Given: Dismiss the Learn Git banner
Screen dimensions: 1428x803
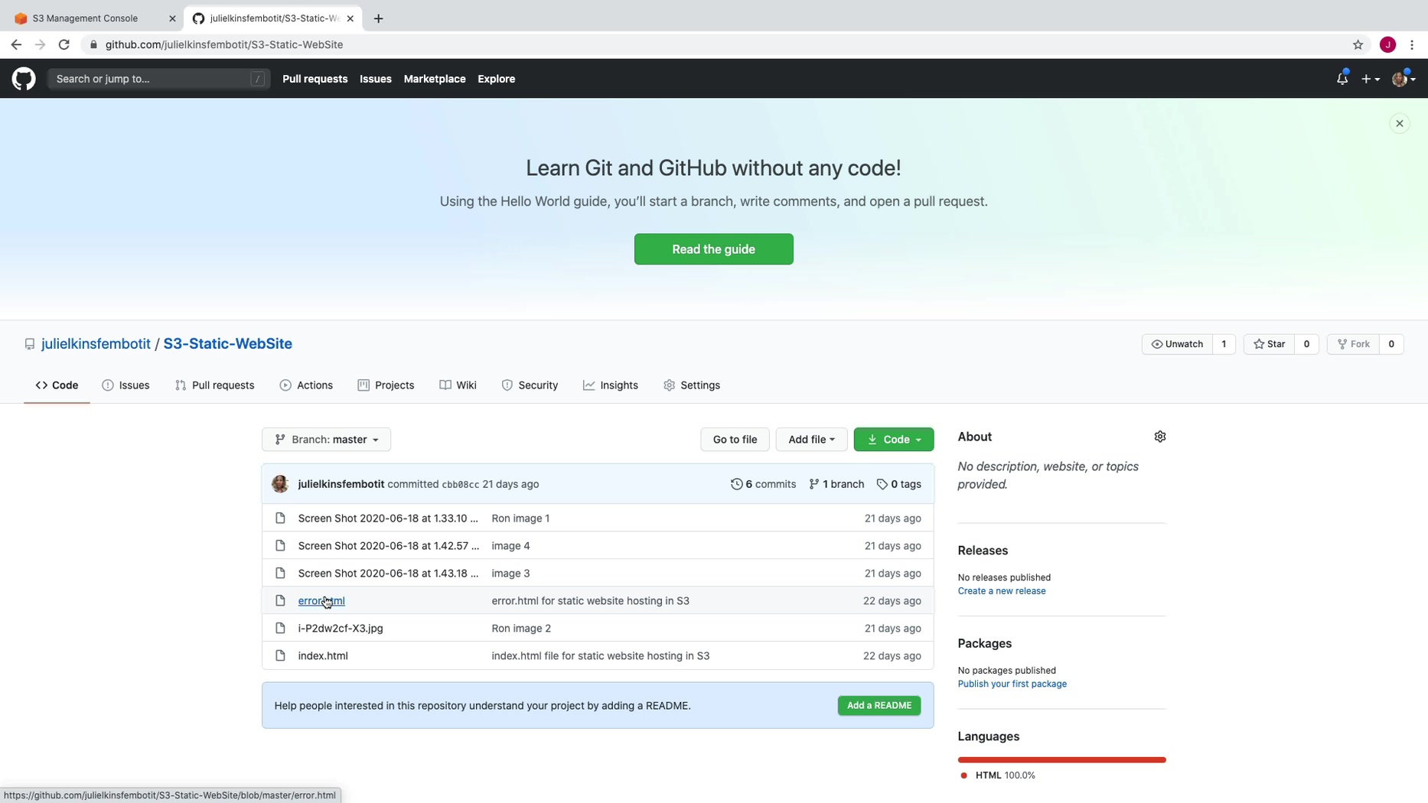Looking at the screenshot, I should click(x=1400, y=123).
